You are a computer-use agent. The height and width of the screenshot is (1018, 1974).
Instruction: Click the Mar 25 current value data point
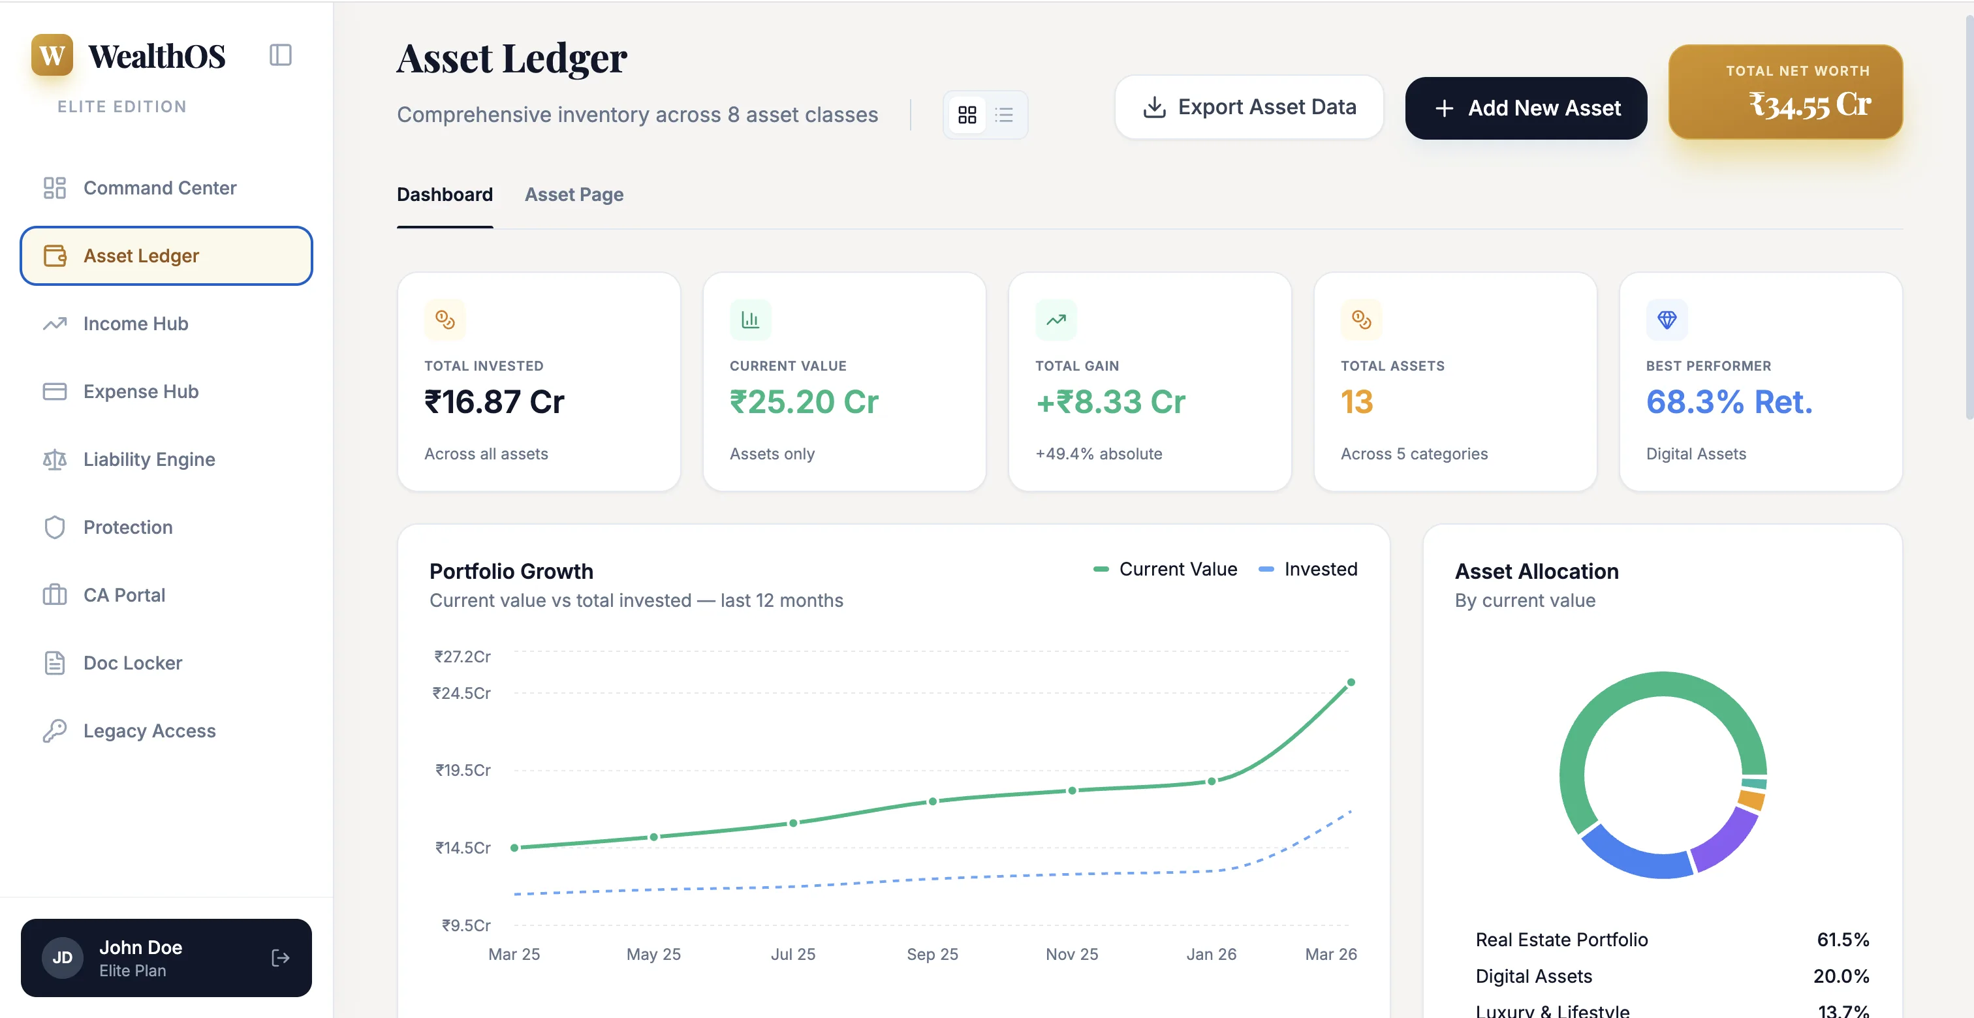coord(514,848)
